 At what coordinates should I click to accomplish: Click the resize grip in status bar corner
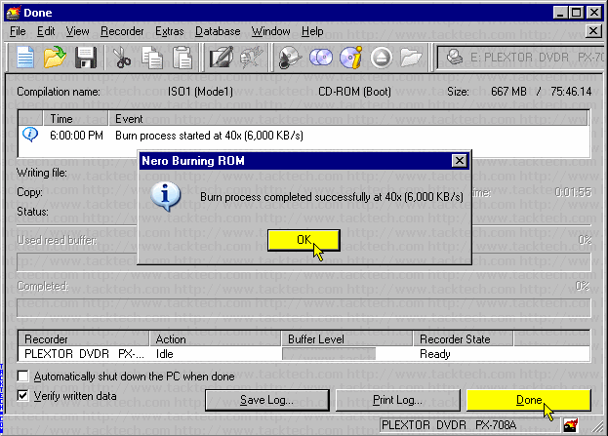click(x=598, y=426)
